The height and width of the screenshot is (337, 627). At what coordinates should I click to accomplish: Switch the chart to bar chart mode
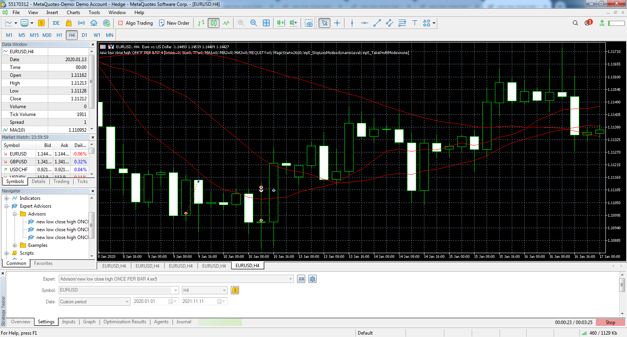point(201,23)
